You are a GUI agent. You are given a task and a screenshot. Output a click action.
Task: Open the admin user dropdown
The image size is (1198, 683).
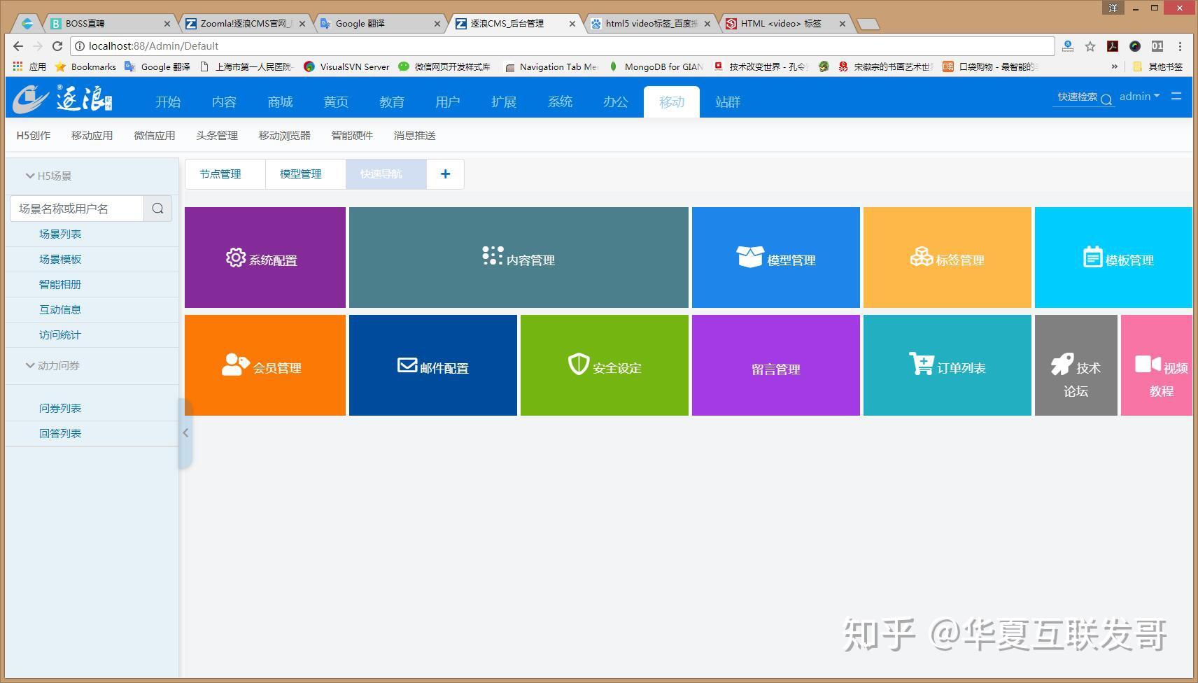click(x=1139, y=97)
